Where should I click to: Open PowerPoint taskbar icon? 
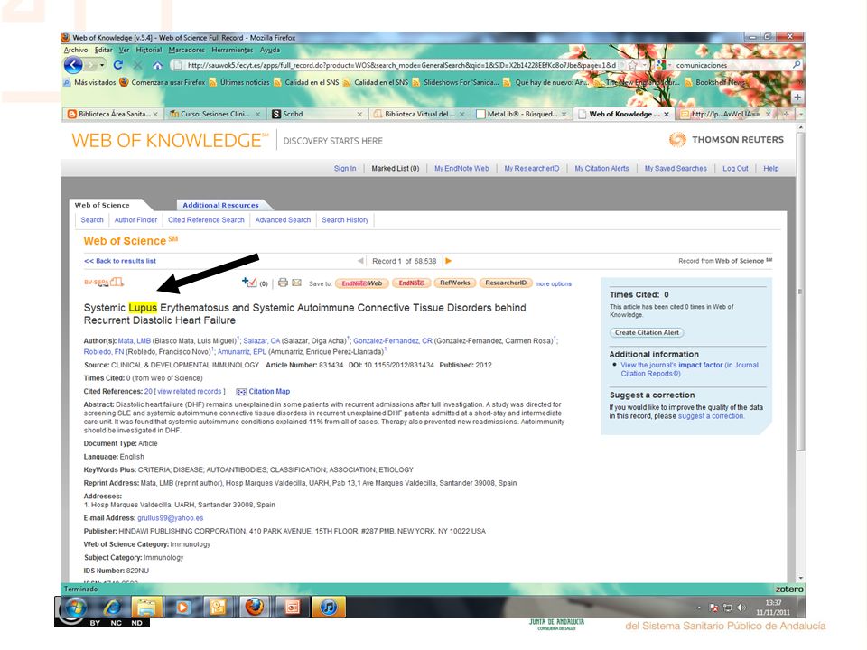[x=292, y=608]
